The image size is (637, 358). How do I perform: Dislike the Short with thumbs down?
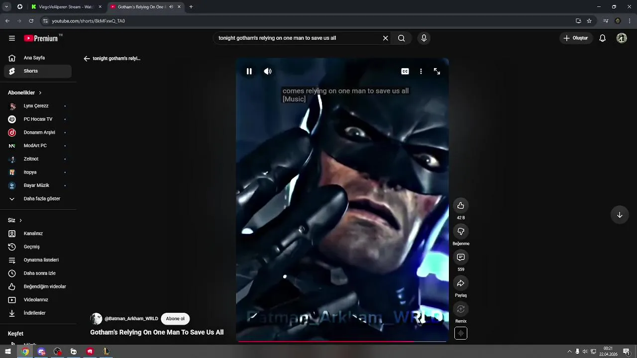(x=461, y=231)
